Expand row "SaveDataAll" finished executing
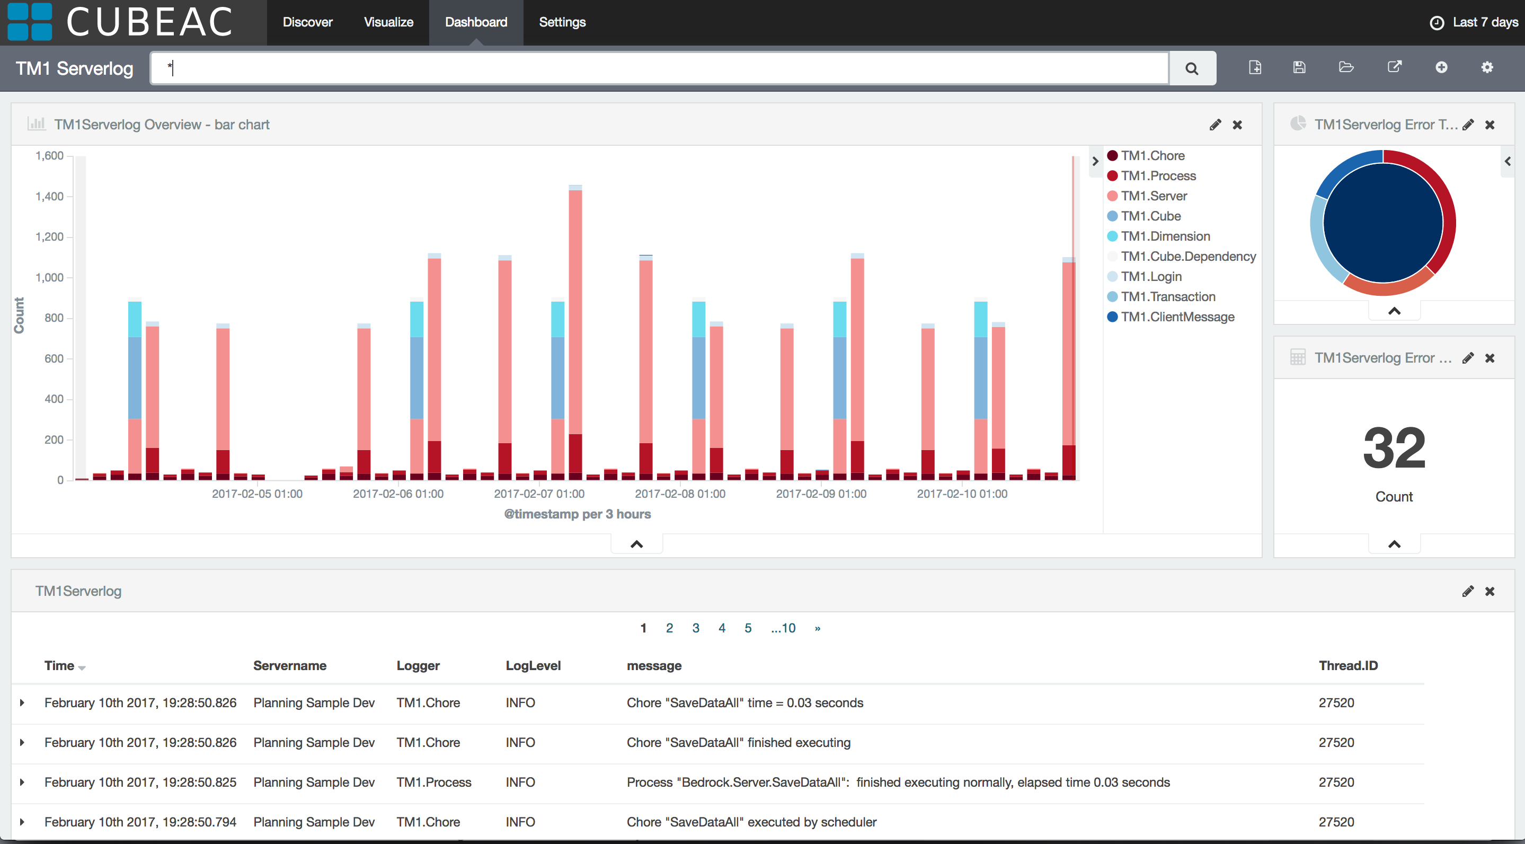 [x=22, y=743]
